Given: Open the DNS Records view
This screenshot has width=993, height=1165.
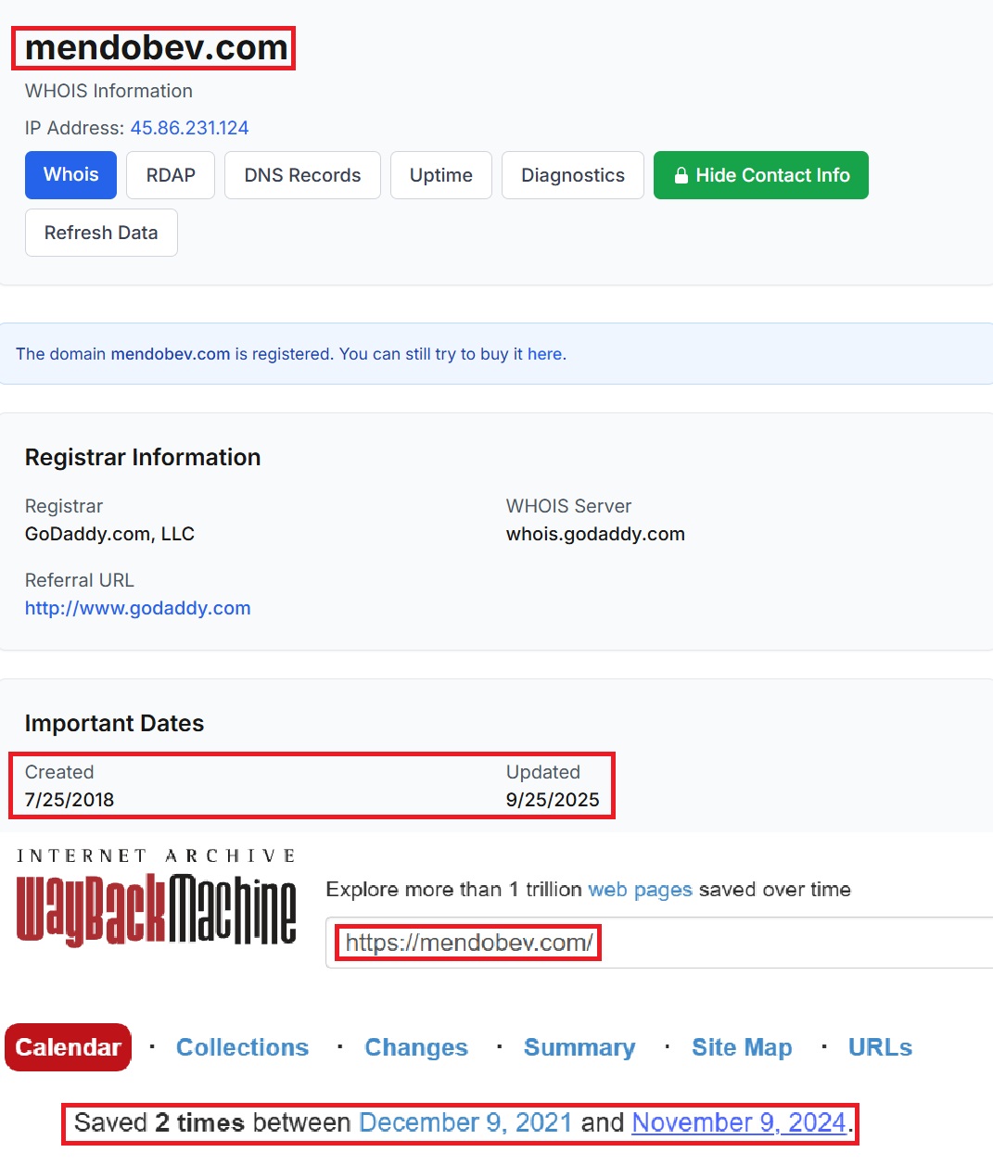Looking at the screenshot, I should click(301, 175).
